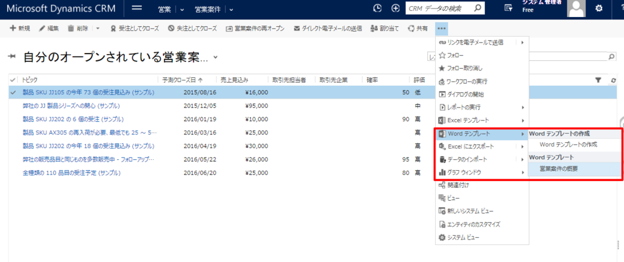Click the 編集 (Edit) pencil button
Viewport: 624px width, 262px height.
[x=49, y=29]
